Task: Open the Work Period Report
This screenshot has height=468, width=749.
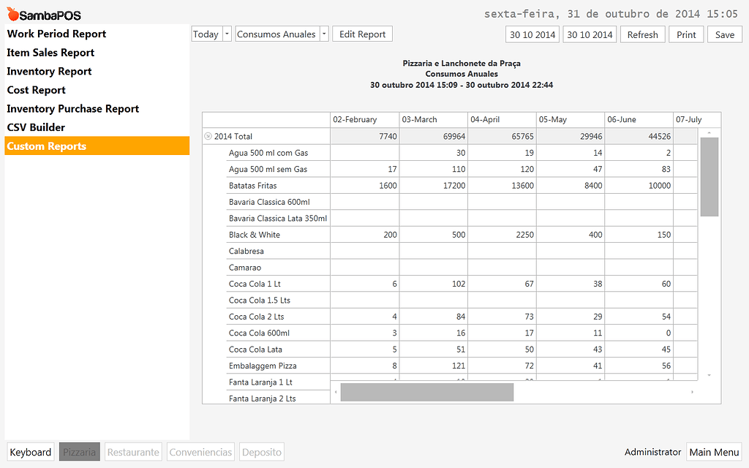Action: pos(56,34)
